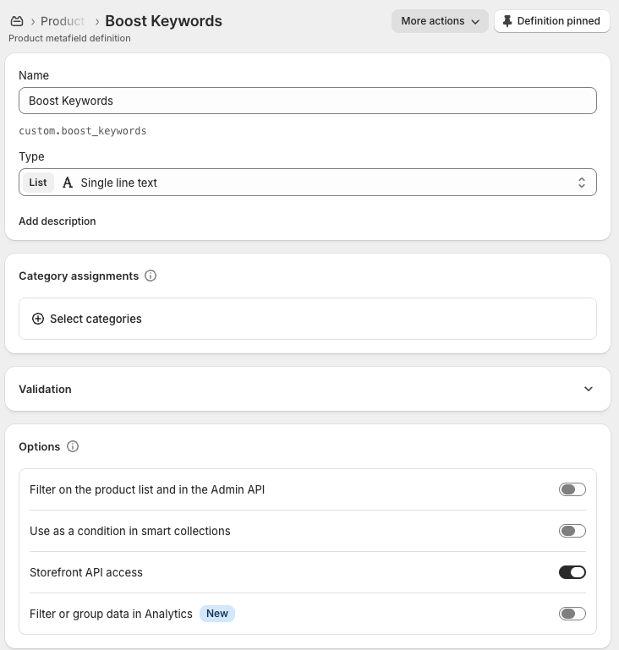Expand the Validation section chevron

coord(589,389)
